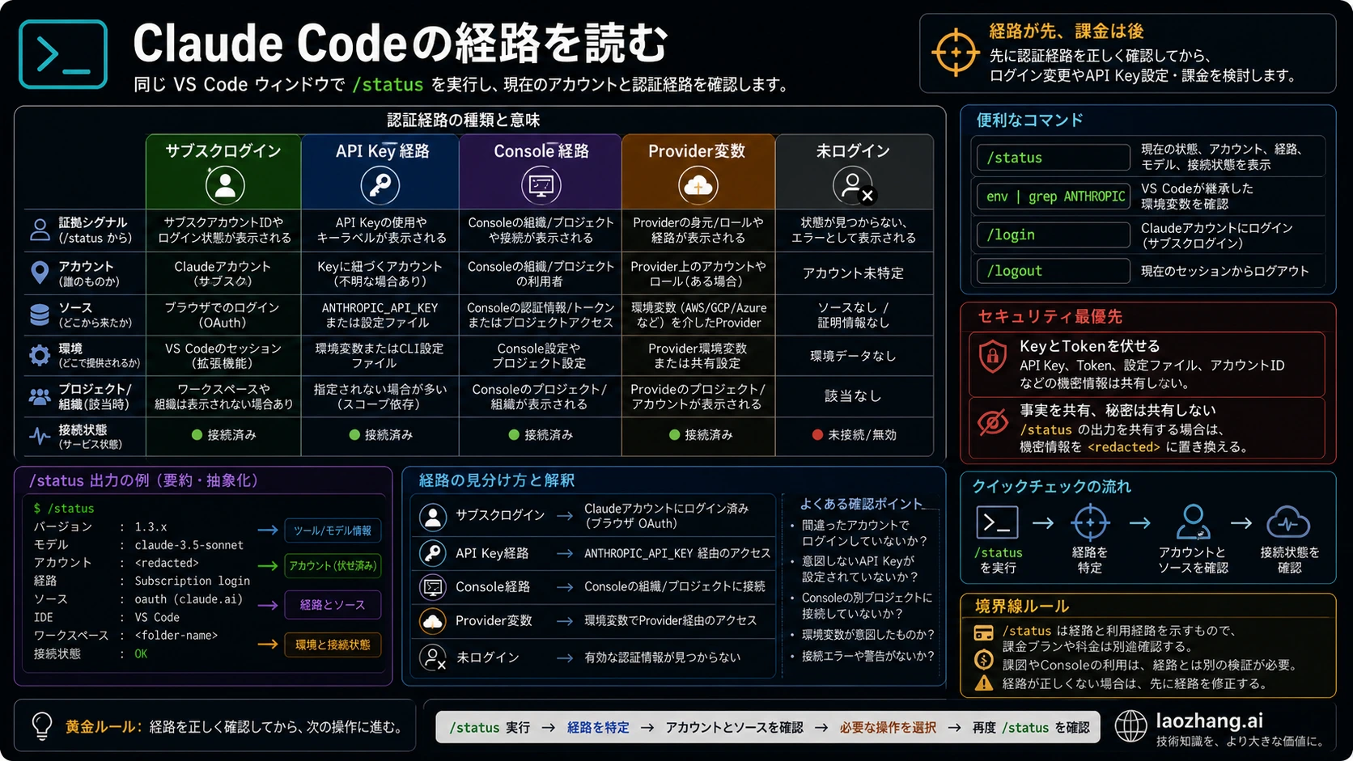The width and height of the screenshot is (1353, 761).
Task: Click the crosshair icon above 経路を特定 in クイックチェック
Action: coord(1090,522)
